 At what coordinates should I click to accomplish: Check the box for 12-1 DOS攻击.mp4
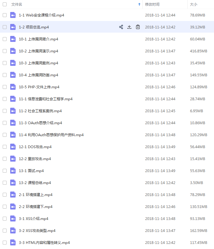coord(4,147)
